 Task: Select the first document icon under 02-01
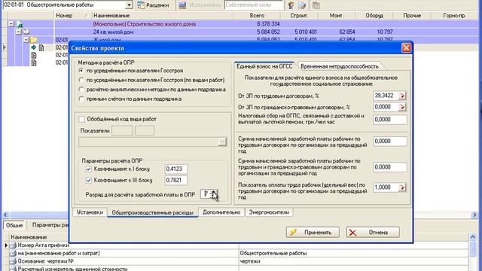pos(41,47)
